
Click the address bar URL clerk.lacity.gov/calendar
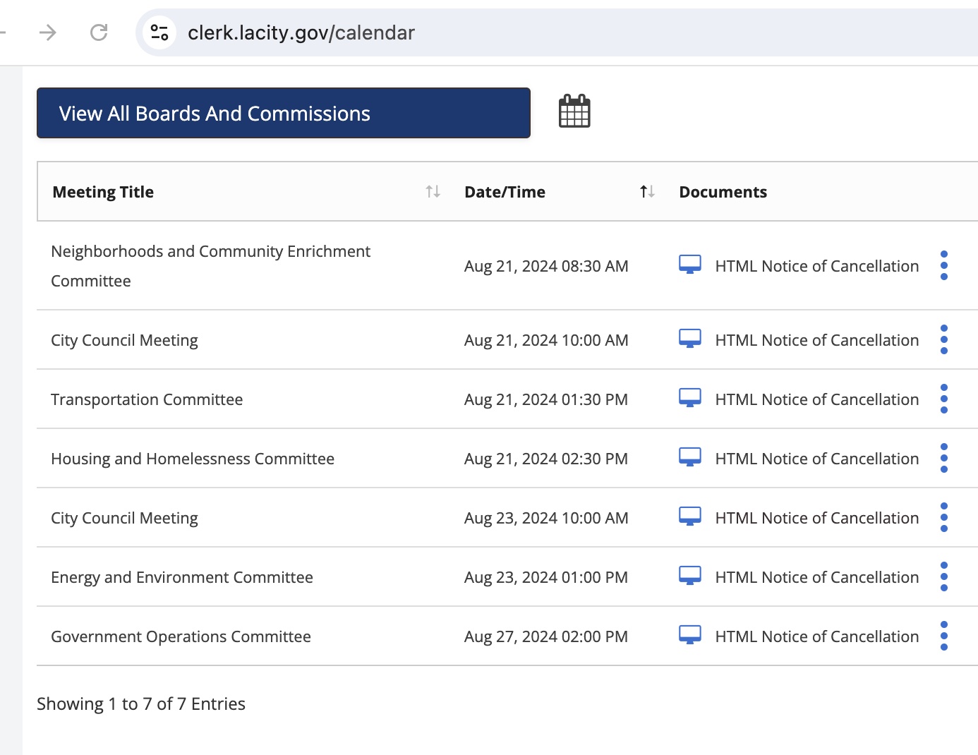tap(301, 33)
